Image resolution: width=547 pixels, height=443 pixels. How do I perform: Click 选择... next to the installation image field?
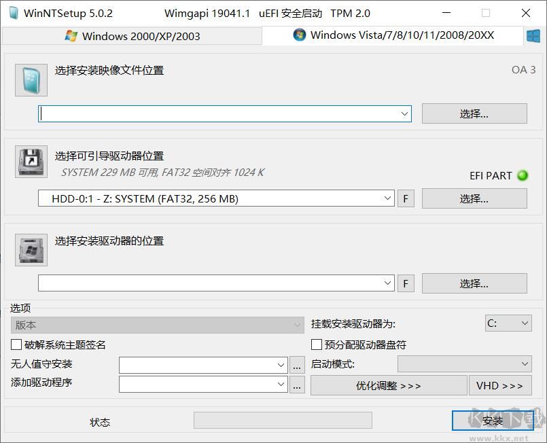coord(474,113)
